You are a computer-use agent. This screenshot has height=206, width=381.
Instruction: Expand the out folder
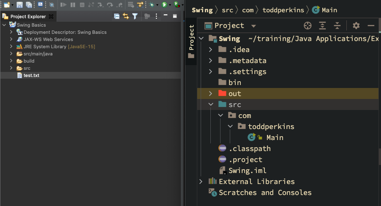click(x=211, y=93)
